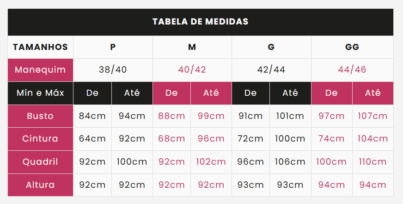Click the Altura row label
403x204 pixels.
[41, 185]
